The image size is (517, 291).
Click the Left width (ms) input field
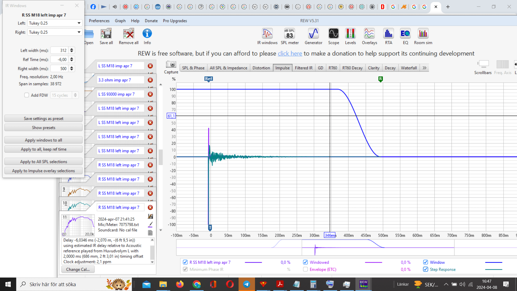59,50
